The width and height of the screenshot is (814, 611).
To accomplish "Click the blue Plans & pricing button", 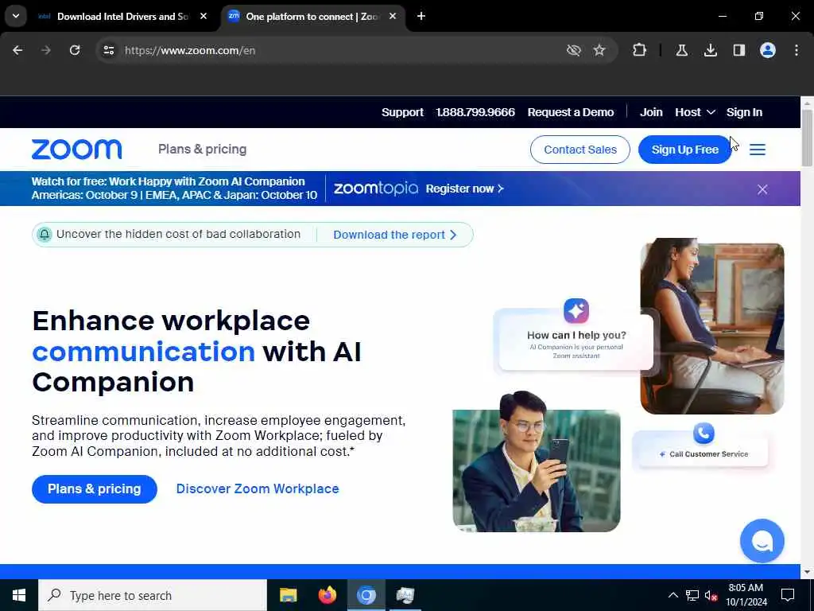I will (x=95, y=489).
